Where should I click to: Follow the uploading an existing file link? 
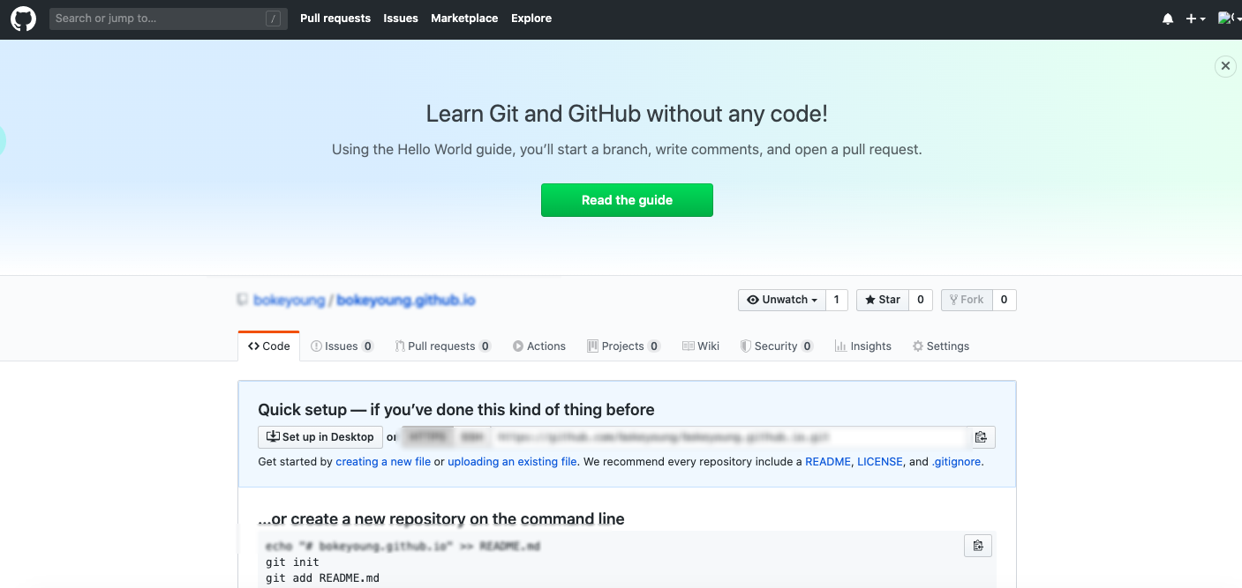(x=512, y=462)
